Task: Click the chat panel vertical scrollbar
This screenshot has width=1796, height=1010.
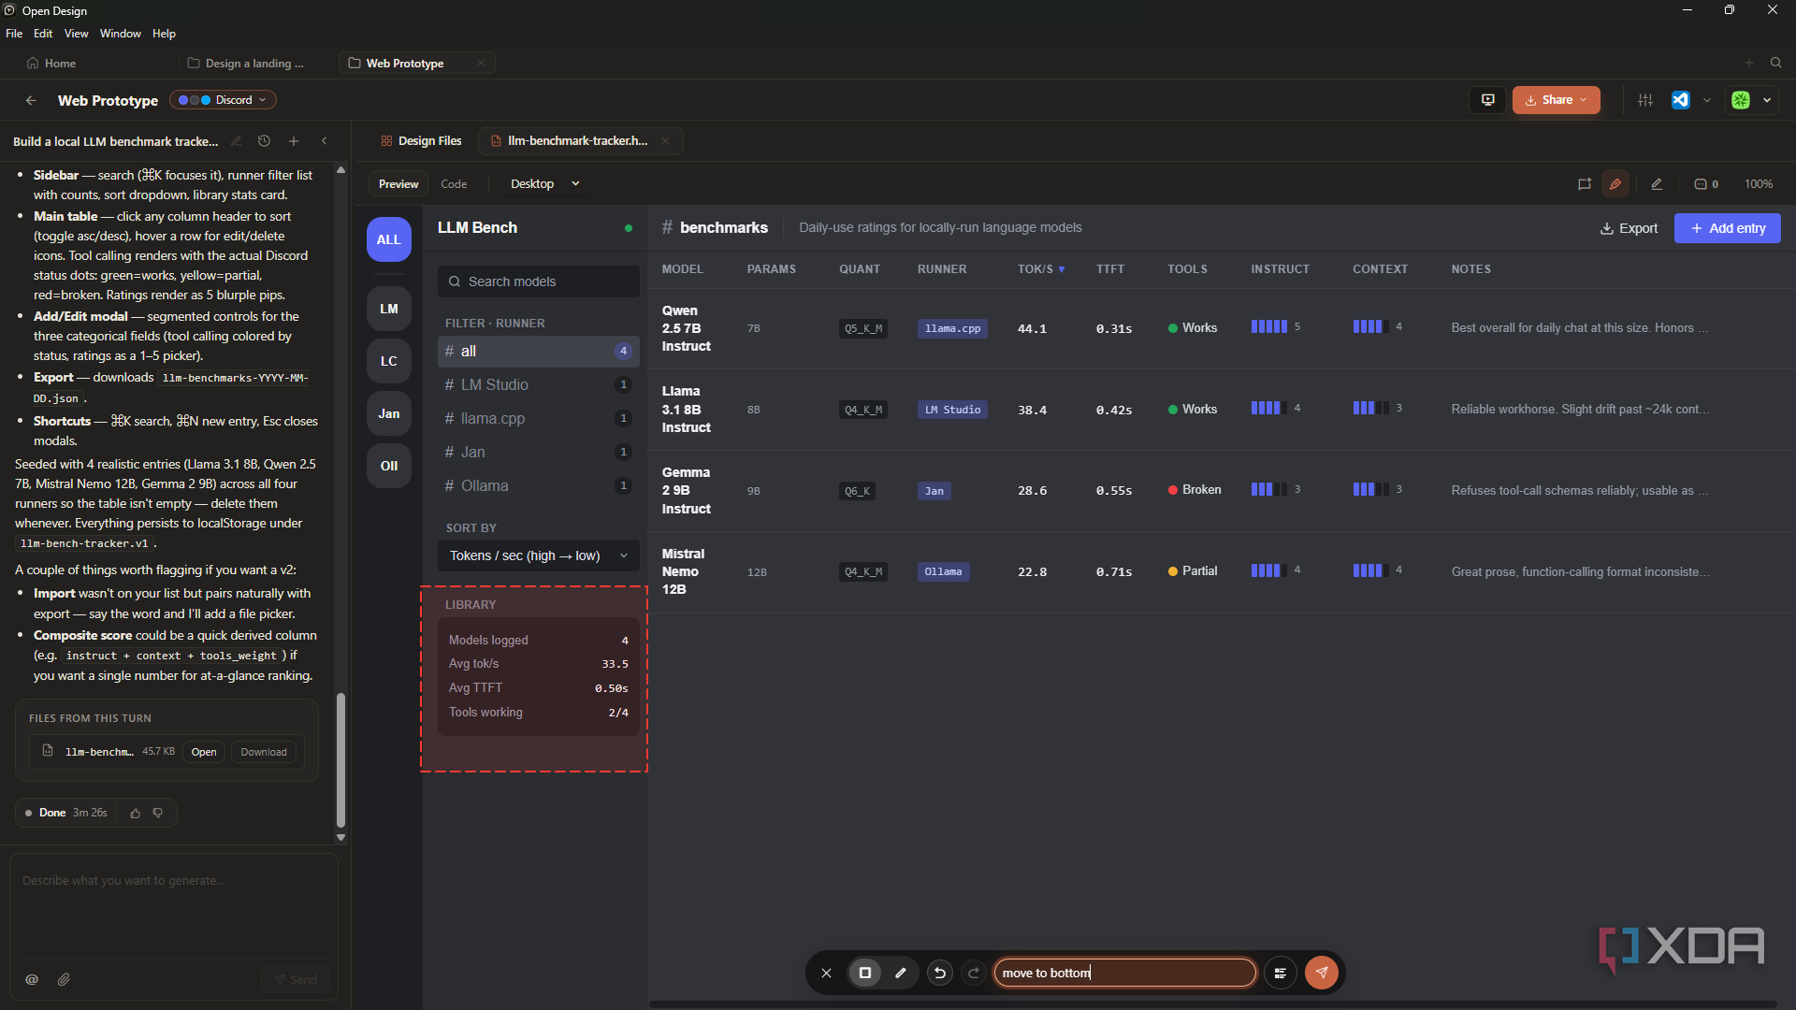Action: pos(340,759)
